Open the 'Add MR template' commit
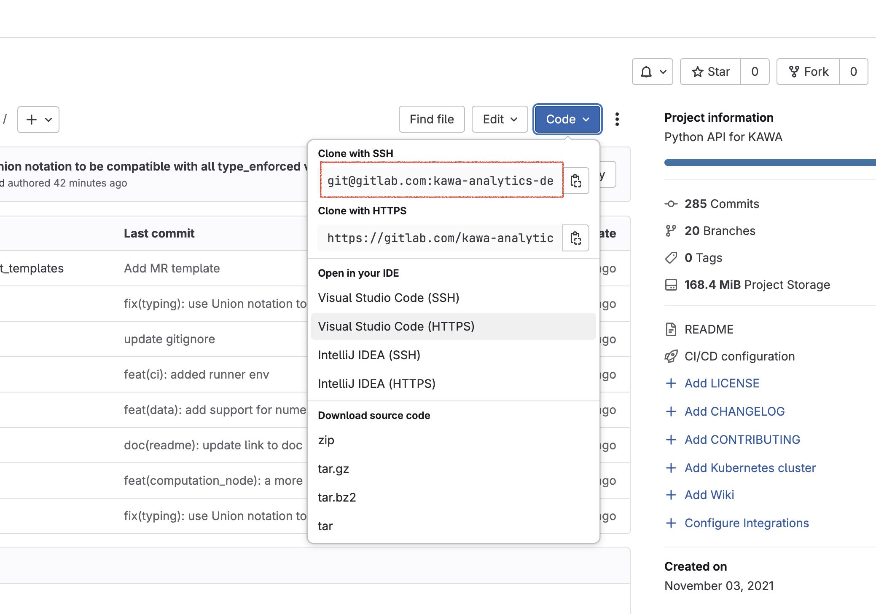This screenshot has height=614, width=876. (172, 268)
